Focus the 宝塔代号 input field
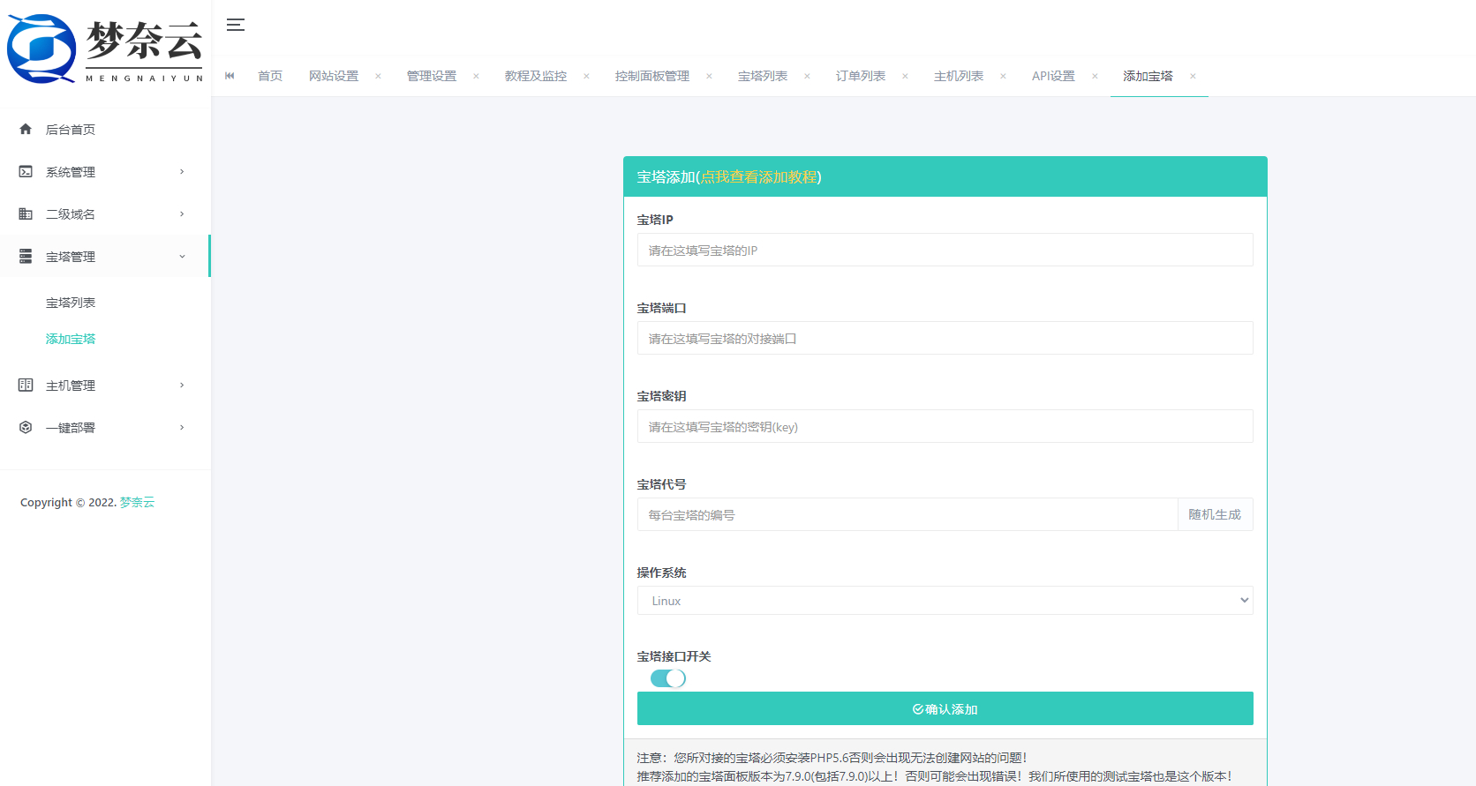 click(x=907, y=514)
